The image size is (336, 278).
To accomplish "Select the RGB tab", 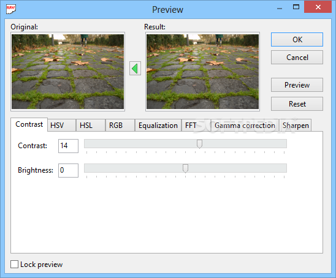I will (120, 125).
